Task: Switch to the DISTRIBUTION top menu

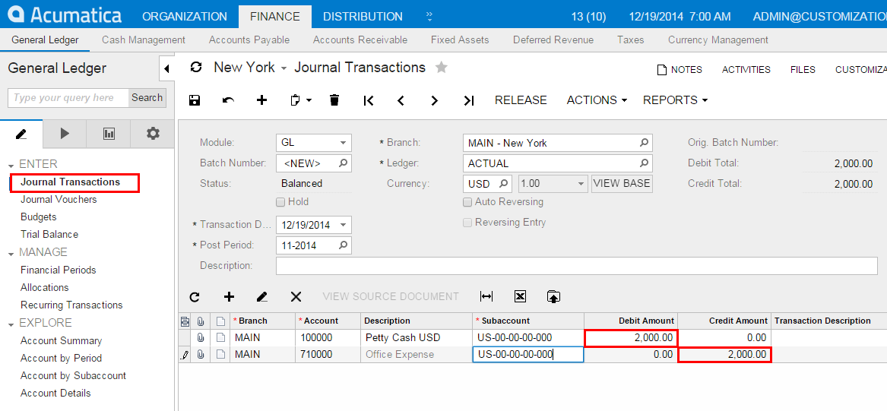Action: pyautogui.click(x=363, y=16)
